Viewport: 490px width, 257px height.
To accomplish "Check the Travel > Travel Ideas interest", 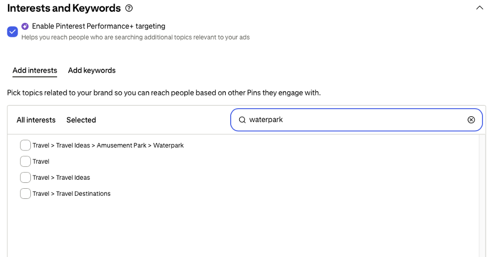I will (x=26, y=178).
